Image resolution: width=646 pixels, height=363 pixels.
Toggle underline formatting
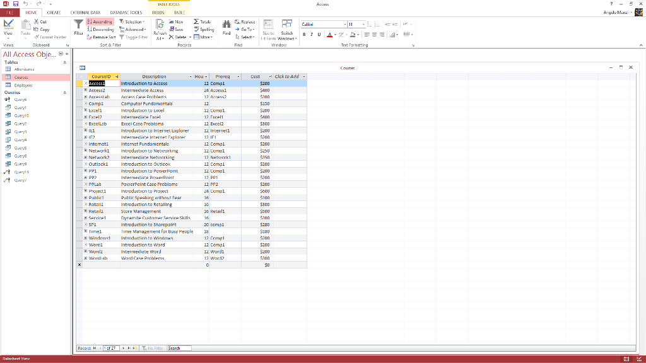tap(319, 34)
